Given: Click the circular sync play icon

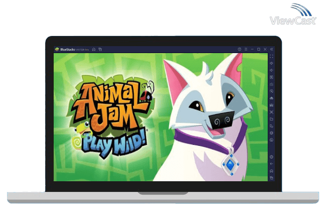Looking at the screenshot, I should tap(271, 91).
